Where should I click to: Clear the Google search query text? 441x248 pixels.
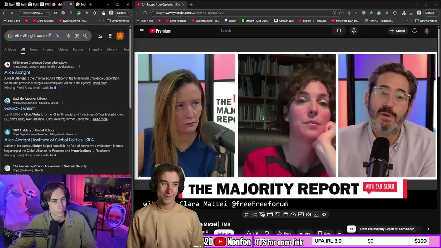58,36
